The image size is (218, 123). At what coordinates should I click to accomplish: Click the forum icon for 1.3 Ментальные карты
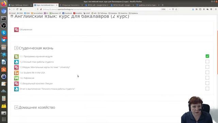(x=16, y=67)
